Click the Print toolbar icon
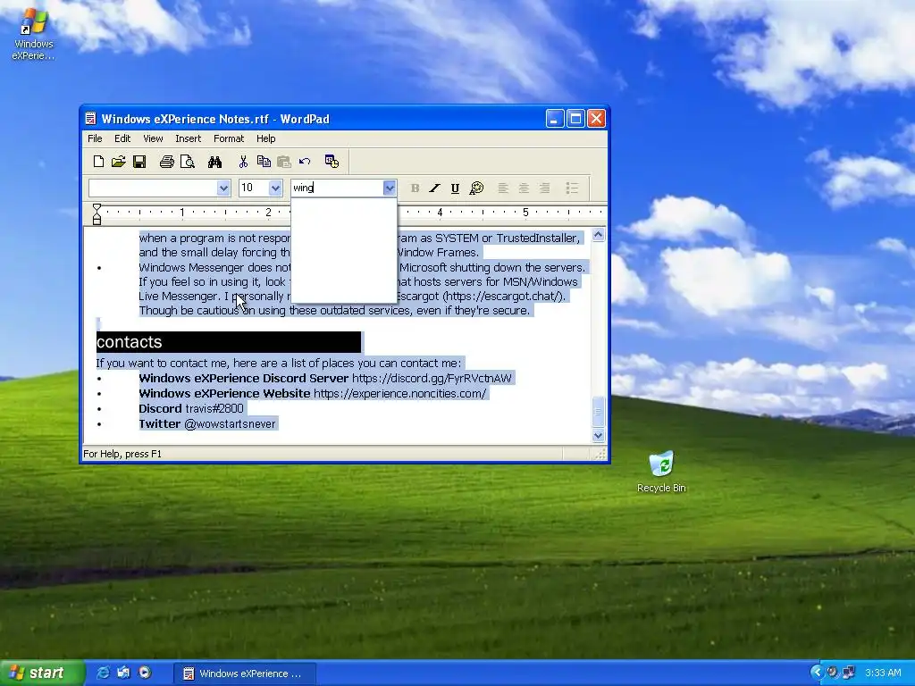The image size is (915, 686). click(167, 162)
